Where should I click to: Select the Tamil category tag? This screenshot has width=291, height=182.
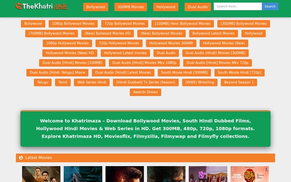63,82
